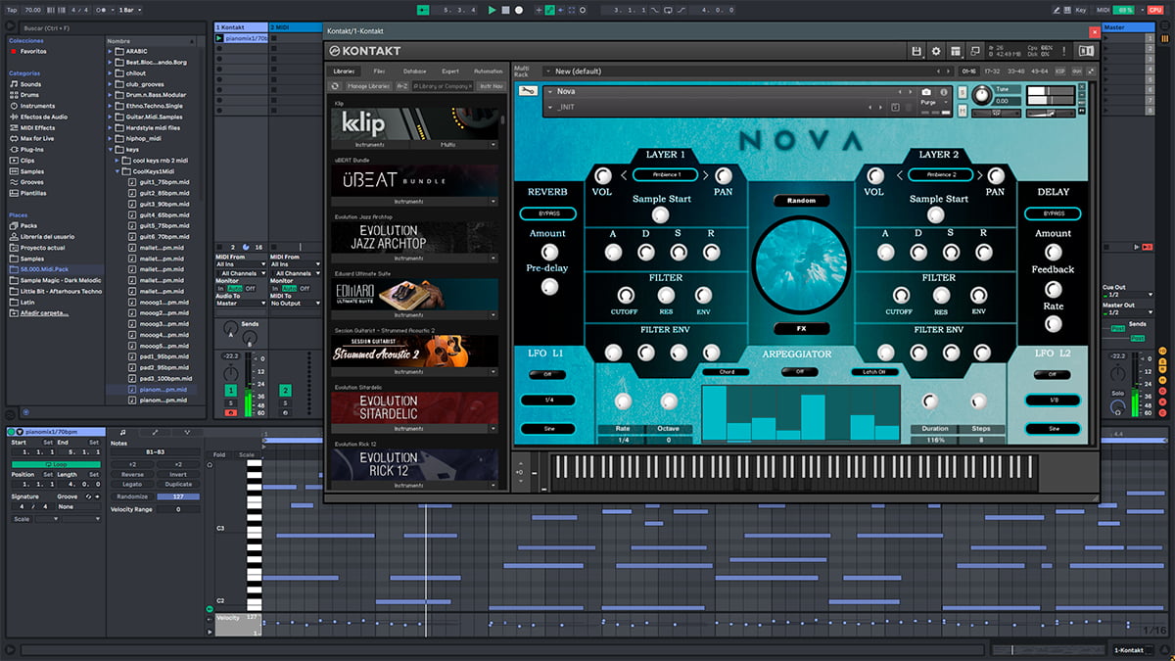Switch to Kontakt Expert tab
The height and width of the screenshot is (661, 1175).
(x=449, y=71)
